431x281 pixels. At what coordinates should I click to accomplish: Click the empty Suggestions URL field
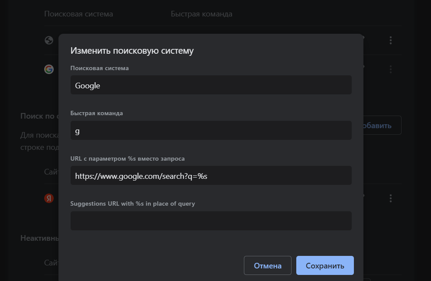pyautogui.click(x=211, y=220)
